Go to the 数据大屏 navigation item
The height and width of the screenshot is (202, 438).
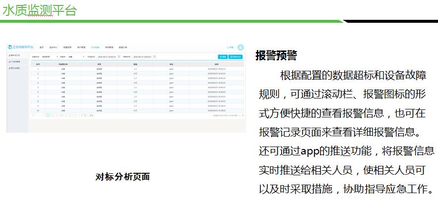point(123,48)
